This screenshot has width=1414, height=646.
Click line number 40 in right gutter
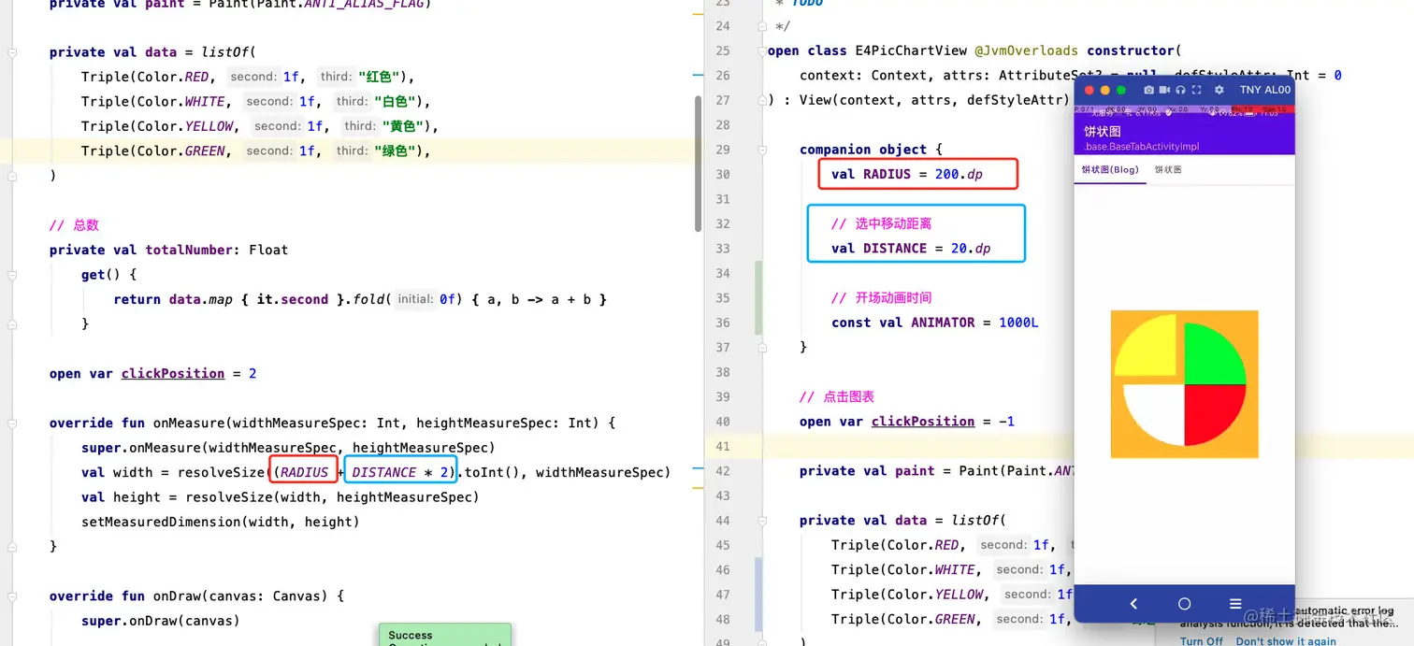coord(722,422)
